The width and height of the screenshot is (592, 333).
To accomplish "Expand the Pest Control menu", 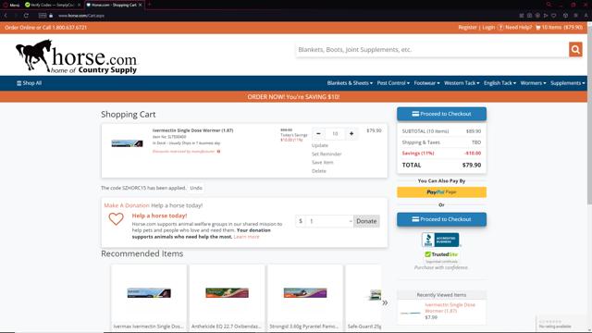I will coord(393,83).
